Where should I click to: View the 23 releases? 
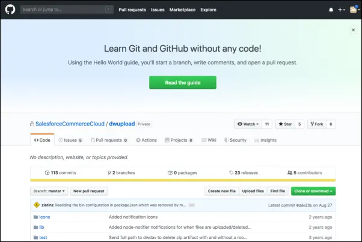[244, 172]
